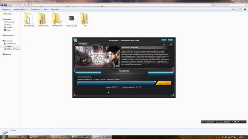Image resolution: width=248 pixels, height=139 pixels.
Task: Open Explorer help icon
Action: point(245,9)
